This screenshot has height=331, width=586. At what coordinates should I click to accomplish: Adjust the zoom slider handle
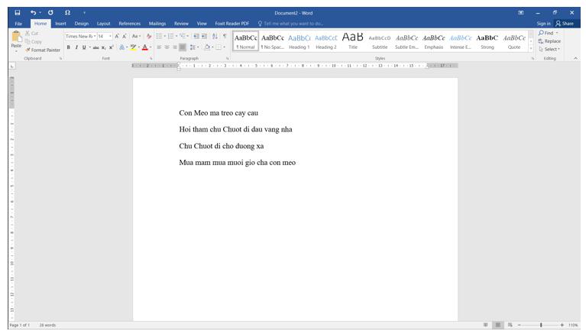[541, 325]
